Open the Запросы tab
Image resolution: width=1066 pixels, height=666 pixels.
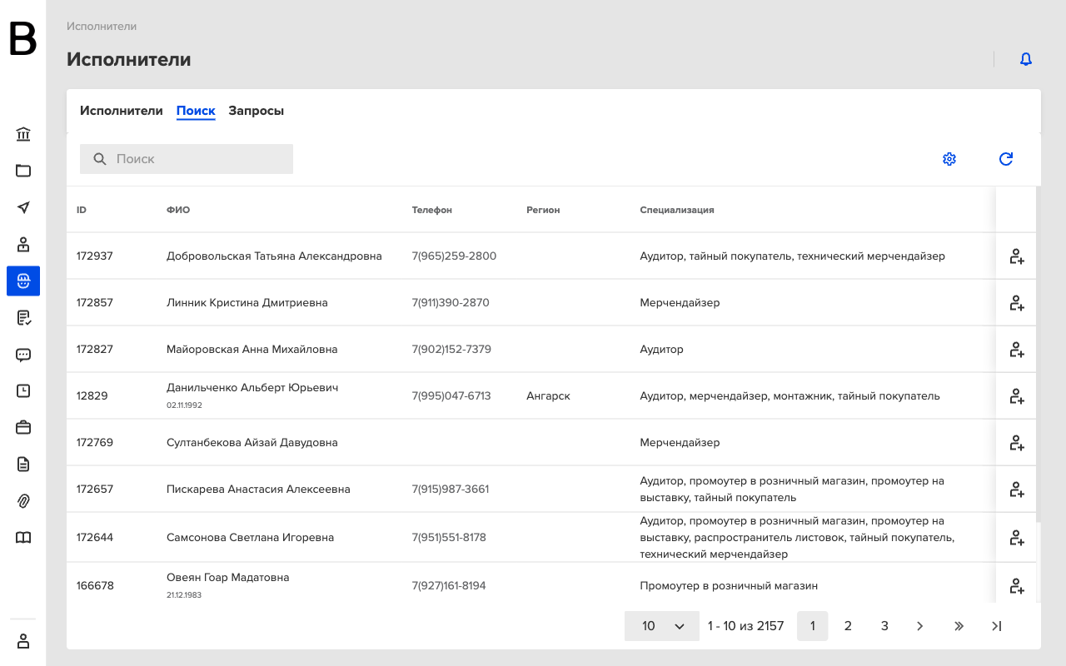257,111
